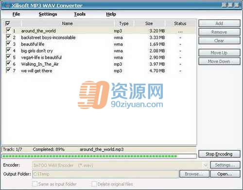Click around_the_world.mp3 in the status line

[x=102, y=150]
